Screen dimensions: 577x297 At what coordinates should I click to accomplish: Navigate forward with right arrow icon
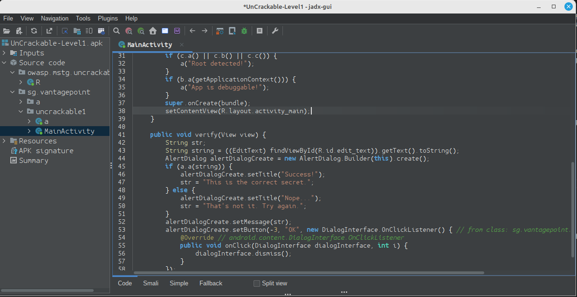204,31
